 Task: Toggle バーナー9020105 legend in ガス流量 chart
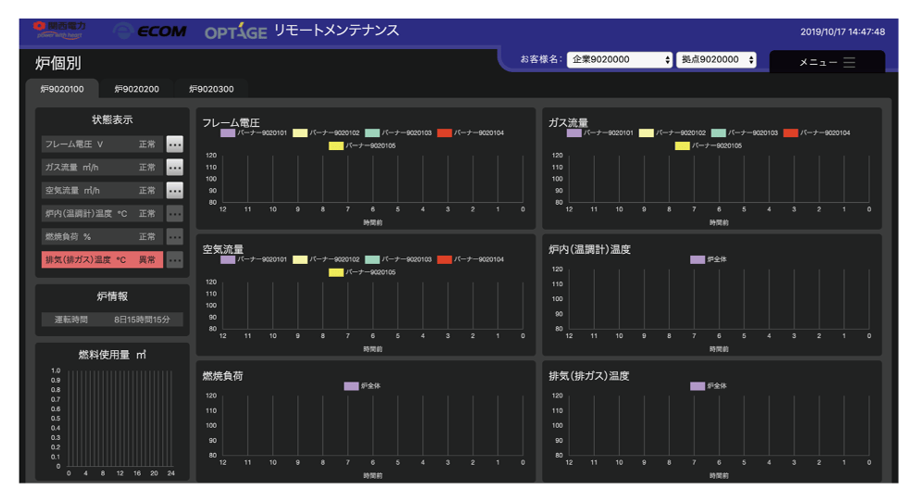coord(709,145)
